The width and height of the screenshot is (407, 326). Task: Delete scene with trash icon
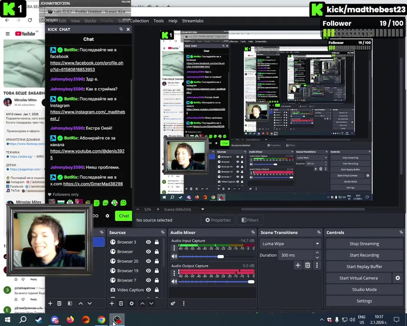[59, 303]
